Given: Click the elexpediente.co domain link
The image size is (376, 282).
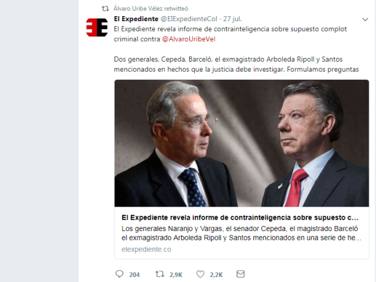Looking at the screenshot, I should pyautogui.click(x=146, y=250).
